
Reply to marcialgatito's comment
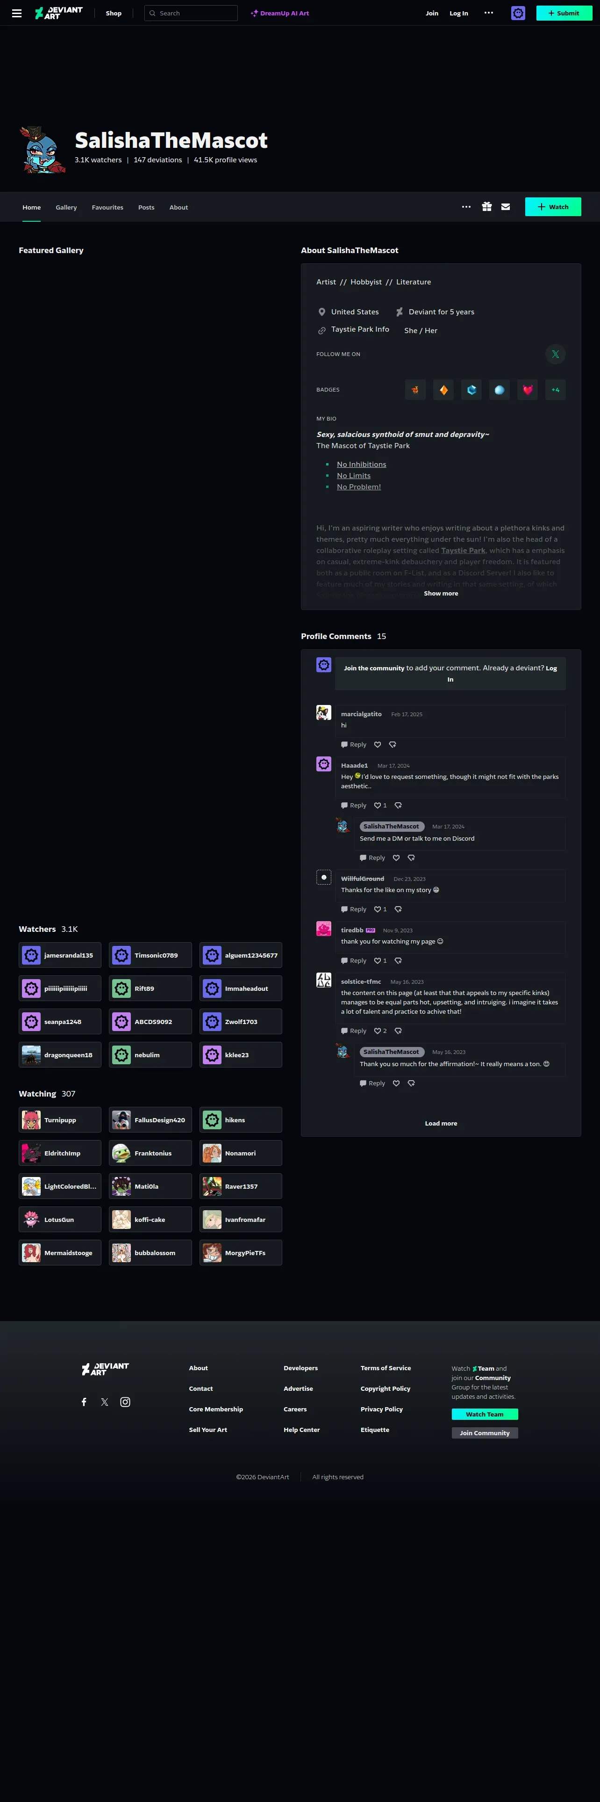click(353, 744)
